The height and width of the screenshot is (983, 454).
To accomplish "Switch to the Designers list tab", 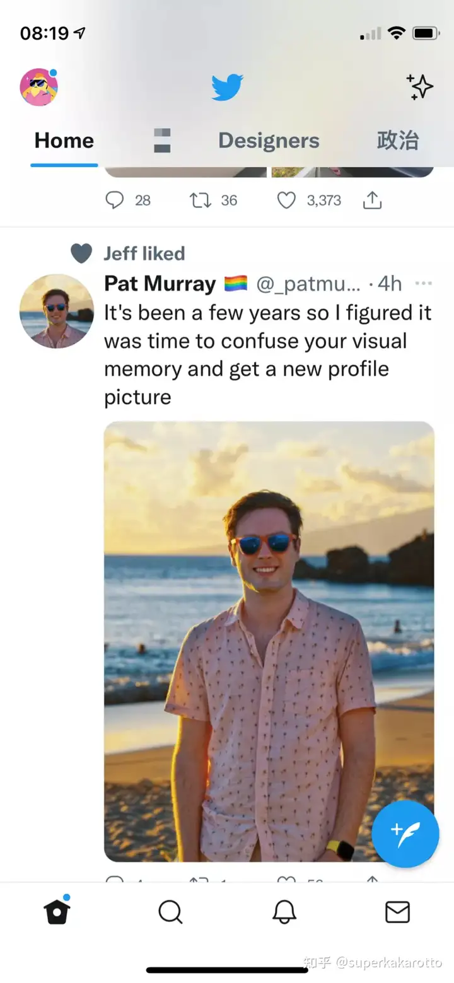I will [x=269, y=141].
